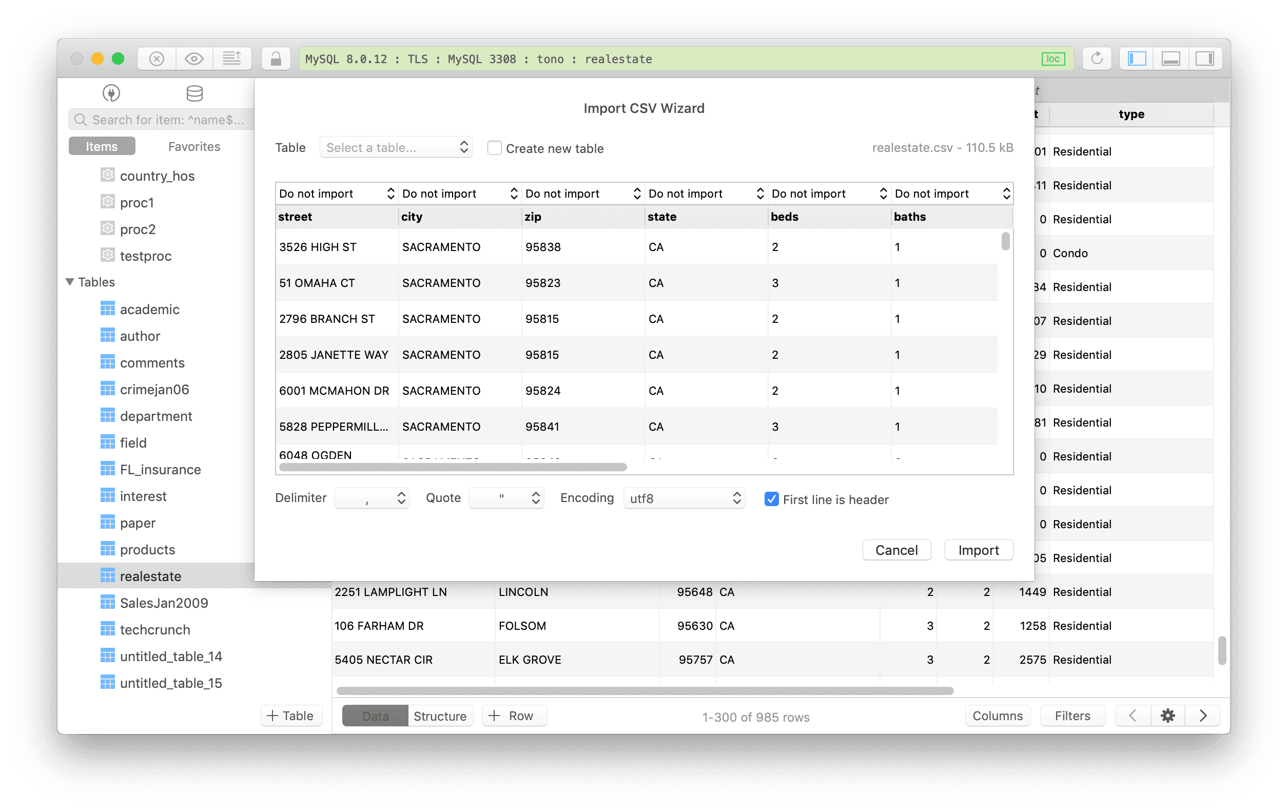Toggle the left sidebar panel icon
The width and height of the screenshot is (1288, 810).
[x=1137, y=59]
